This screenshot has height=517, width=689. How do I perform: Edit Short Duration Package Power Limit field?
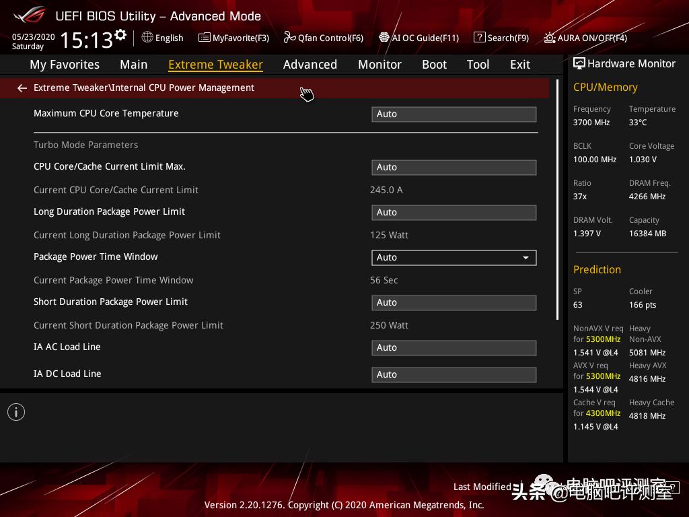tap(454, 303)
